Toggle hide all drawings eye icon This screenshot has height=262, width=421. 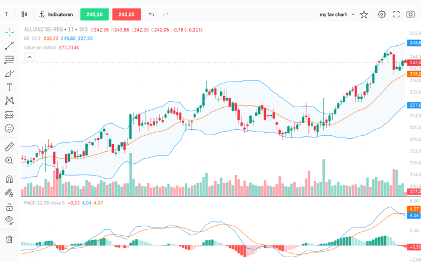(9, 220)
